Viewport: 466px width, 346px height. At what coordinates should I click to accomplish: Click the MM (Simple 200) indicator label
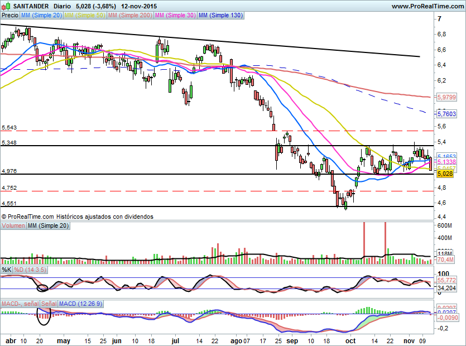[x=129, y=16]
